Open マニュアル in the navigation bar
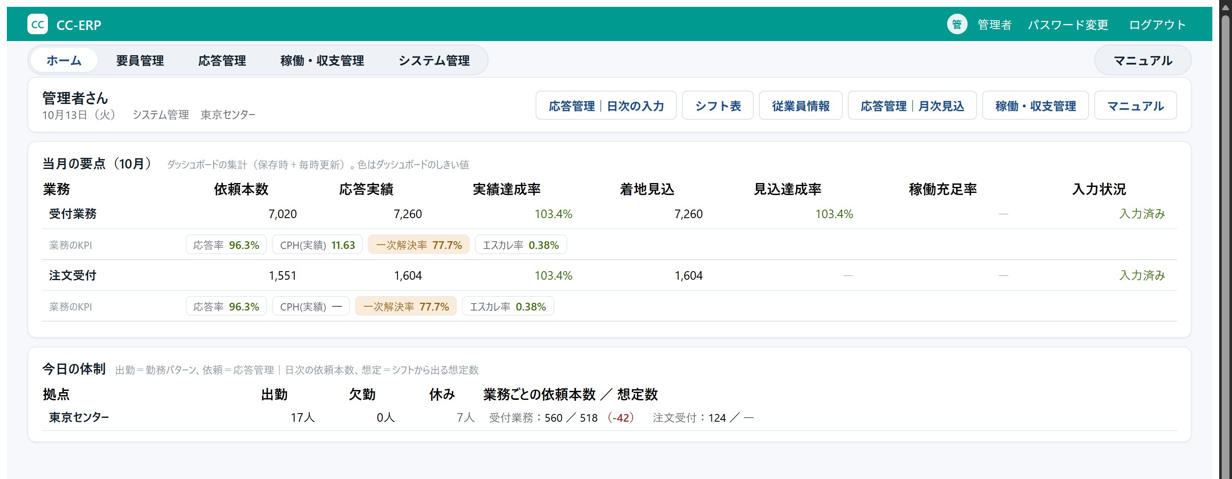 [1143, 60]
